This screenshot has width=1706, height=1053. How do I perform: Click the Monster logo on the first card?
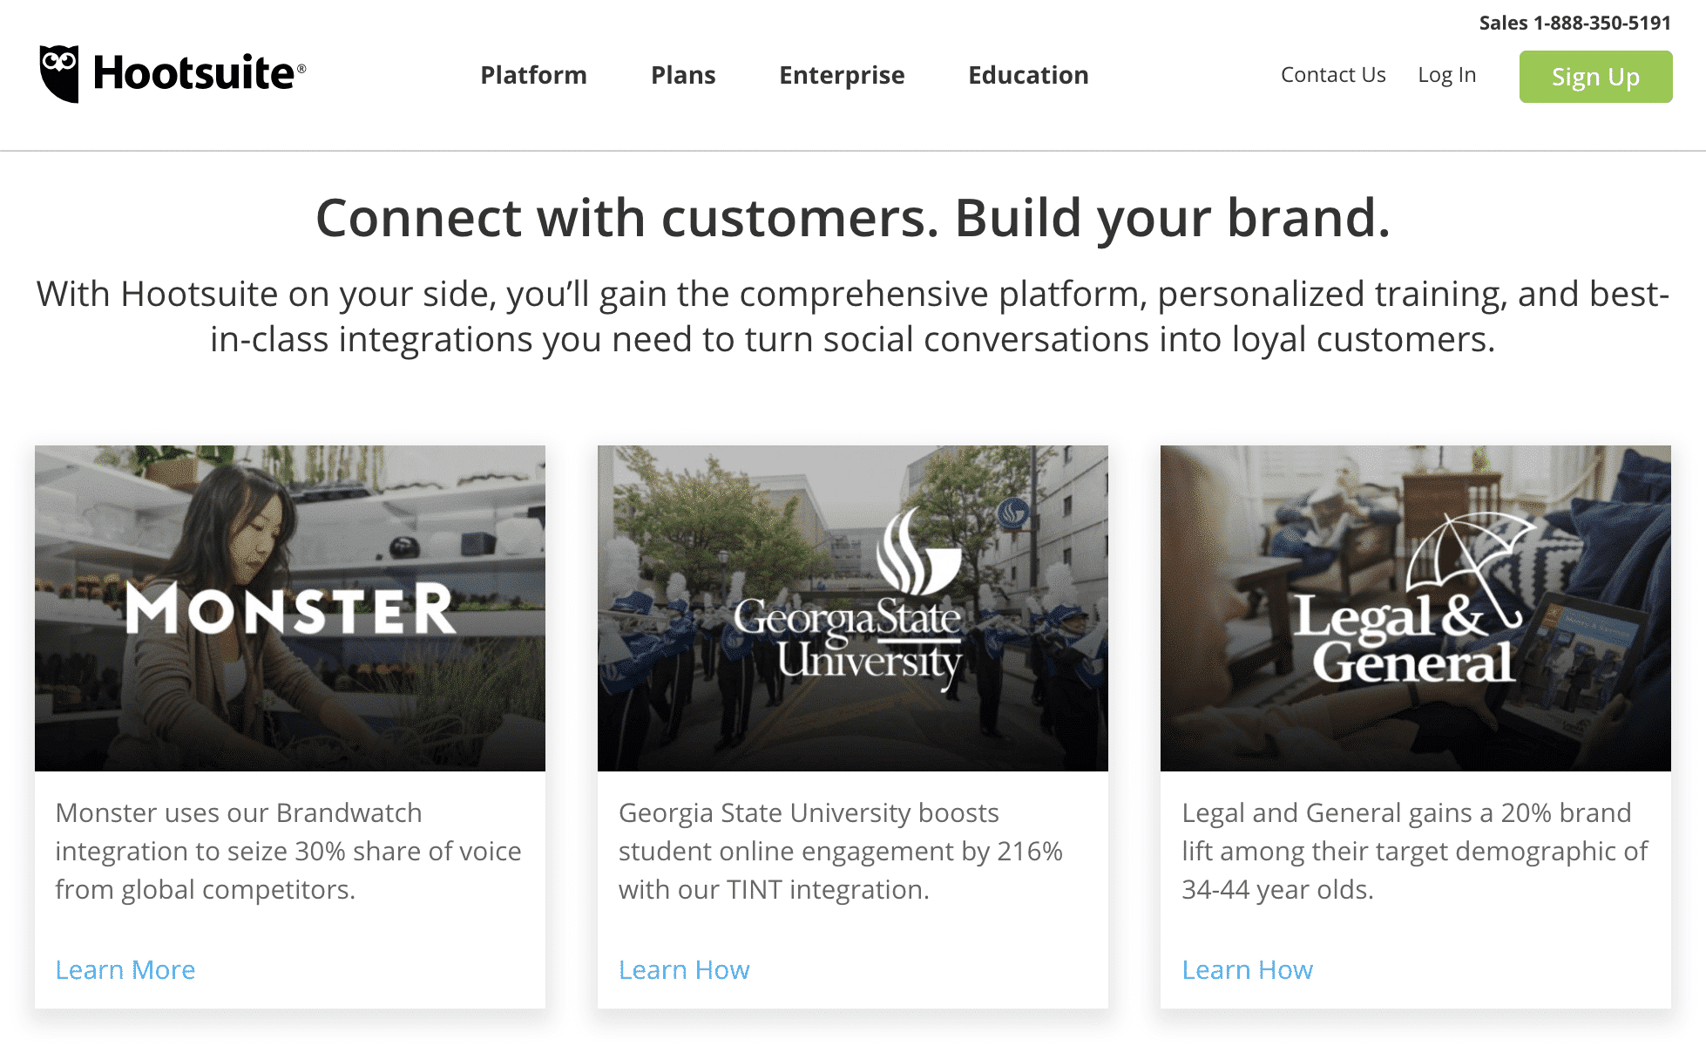pyautogui.click(x=290, y=608)
